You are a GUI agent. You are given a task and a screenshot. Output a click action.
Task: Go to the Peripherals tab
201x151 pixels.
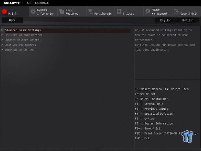coord(100,12)
